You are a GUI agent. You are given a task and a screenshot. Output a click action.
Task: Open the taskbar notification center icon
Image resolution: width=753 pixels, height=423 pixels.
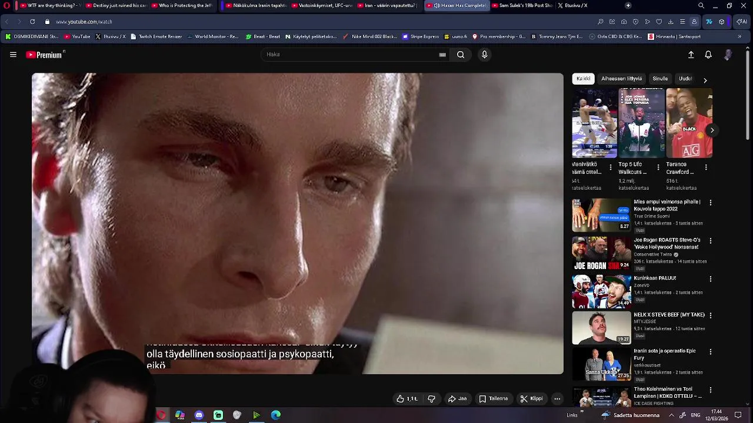pos(738,415)
